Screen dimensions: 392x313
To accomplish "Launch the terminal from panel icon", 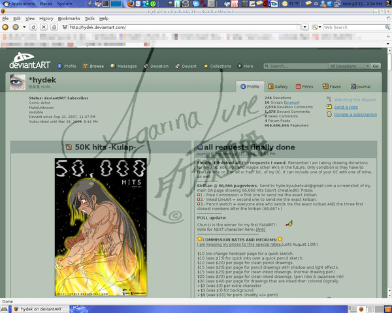I will click(106, 4).
